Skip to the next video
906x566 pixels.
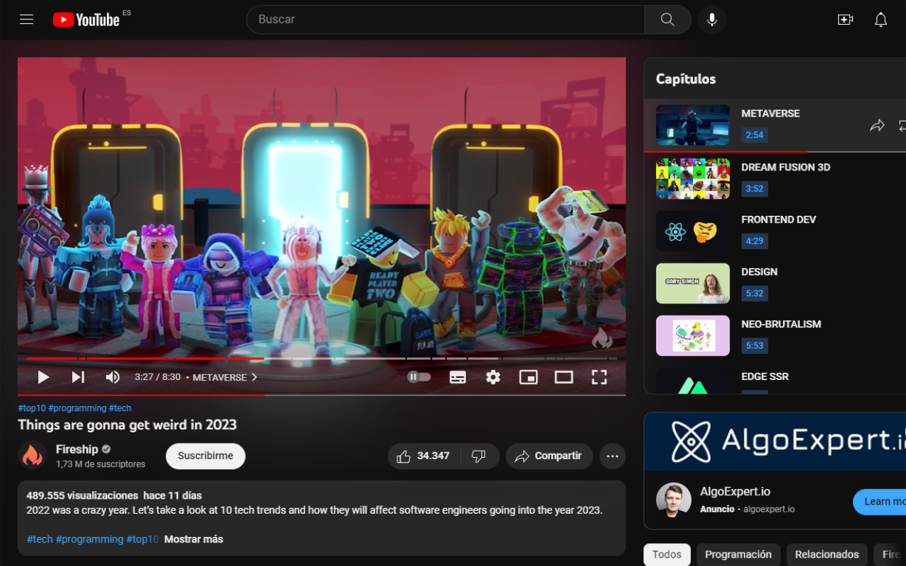[78, 377]
